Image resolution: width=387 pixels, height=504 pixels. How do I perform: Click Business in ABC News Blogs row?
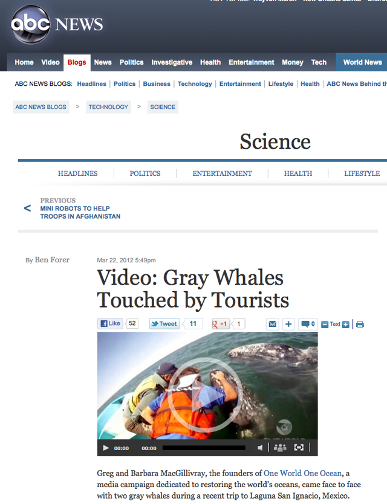(x=157, y=84)
